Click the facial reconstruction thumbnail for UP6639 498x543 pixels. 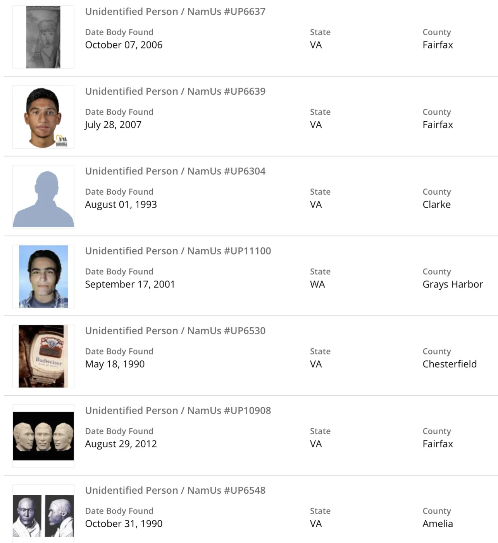pyautogui.click(x=43, y=117)
